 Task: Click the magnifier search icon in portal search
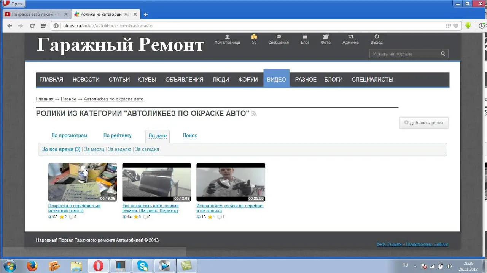click(x=443, y=54)
